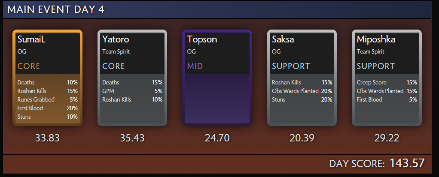The height and width of the screenshot is (177, 439).
Task: Click the OG team label under Saksa
Action: pyautogui.click(x=276, y=51)
